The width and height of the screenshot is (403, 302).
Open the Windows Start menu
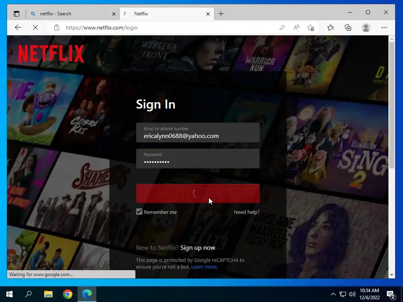[x=9, y=294]
